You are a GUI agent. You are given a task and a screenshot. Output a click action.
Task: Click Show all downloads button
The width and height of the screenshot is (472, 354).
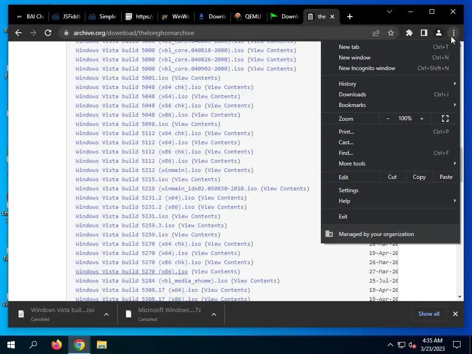(429, 314)
